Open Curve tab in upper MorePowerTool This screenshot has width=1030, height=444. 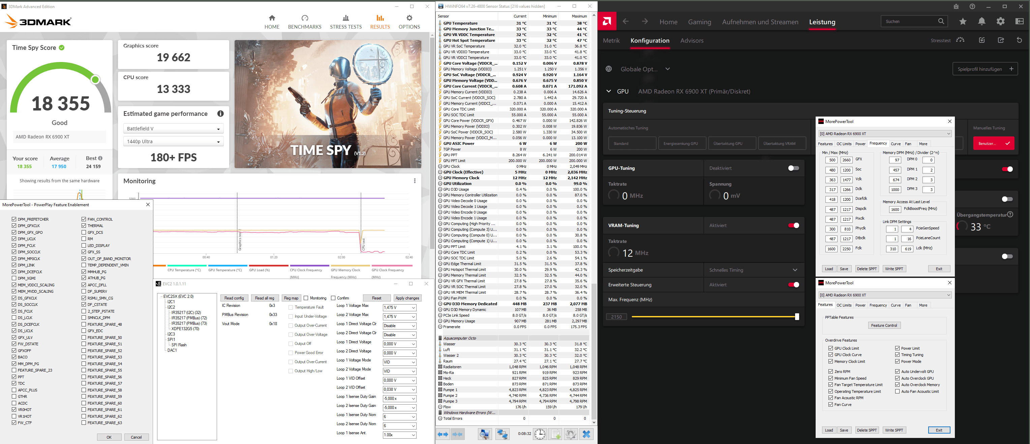tap(896, 144)
